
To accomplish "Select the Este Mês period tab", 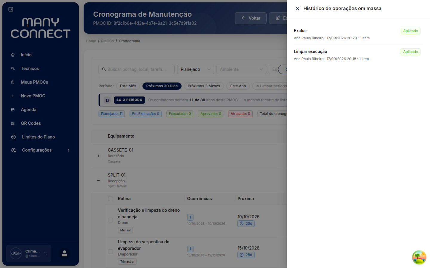I will point(128,86).
